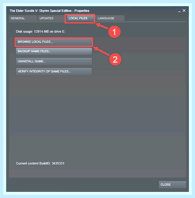Click Uninstall Game button
This screenshot has height=198, width=195.
tap(54, 61)
